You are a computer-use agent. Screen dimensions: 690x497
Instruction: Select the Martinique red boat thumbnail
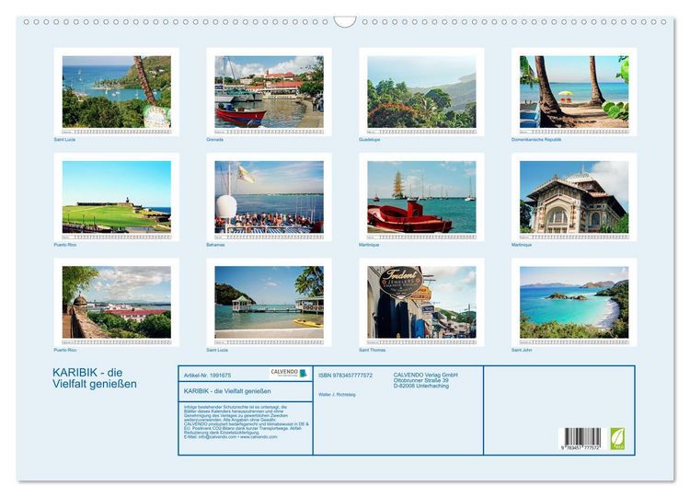pyautogui.click(x=421, y=197)
